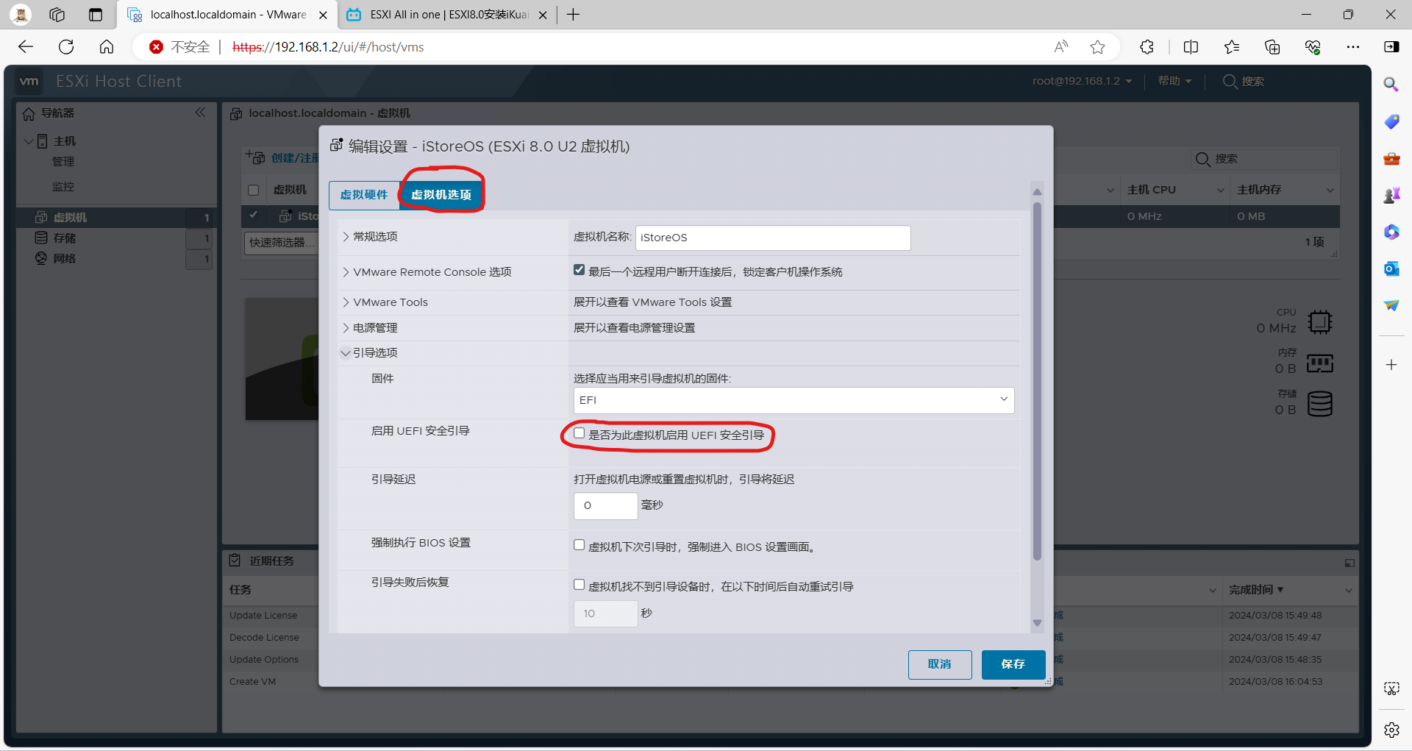Switch to the ESXI All in one browser tab
This screenshot has width=1412, height=751.
click(441, 15)
